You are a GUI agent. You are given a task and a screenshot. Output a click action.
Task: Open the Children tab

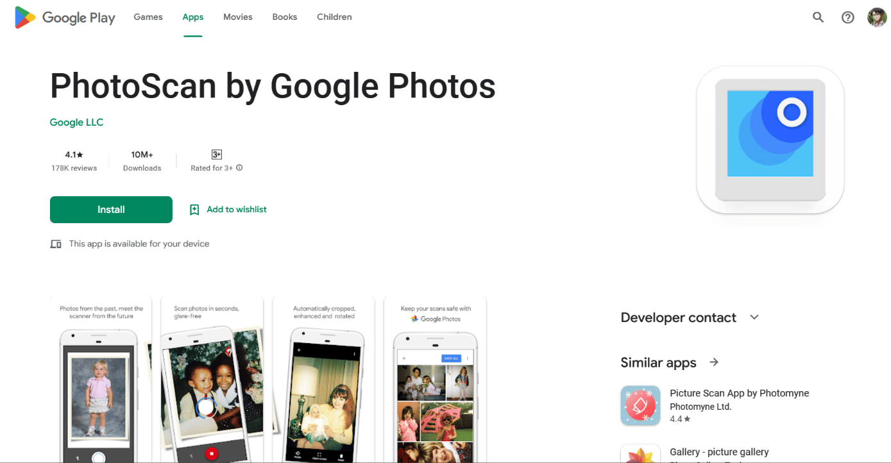click(x=334, y=17)
